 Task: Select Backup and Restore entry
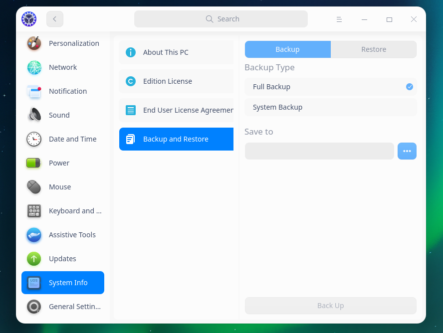[176, 139]
